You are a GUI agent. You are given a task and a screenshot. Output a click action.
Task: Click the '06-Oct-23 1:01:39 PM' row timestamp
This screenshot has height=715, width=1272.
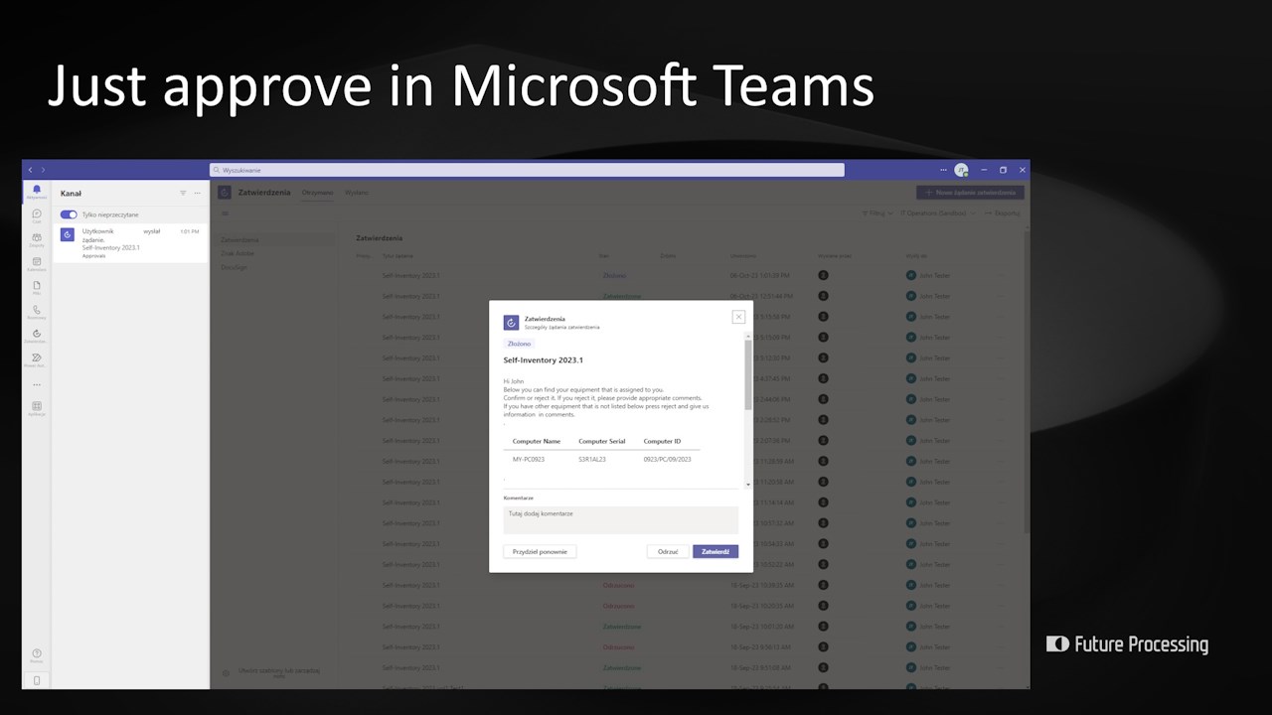[x=760, y=275]
